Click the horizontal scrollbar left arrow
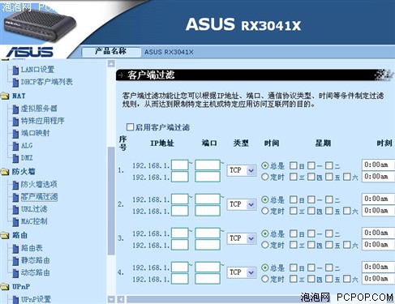 coord(121,299)
